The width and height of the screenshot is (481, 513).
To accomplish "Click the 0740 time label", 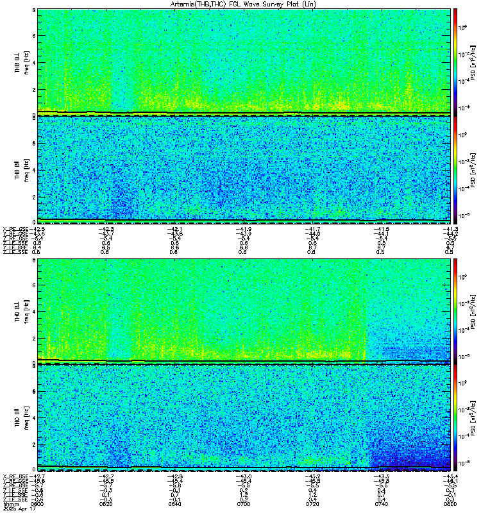I will click(x=381, y=504).
